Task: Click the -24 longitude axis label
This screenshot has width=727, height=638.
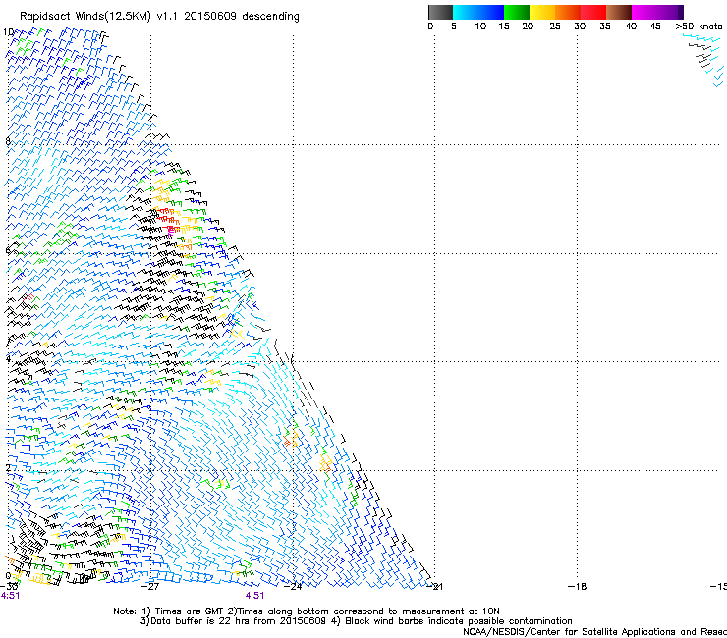Action: point(293,587)
